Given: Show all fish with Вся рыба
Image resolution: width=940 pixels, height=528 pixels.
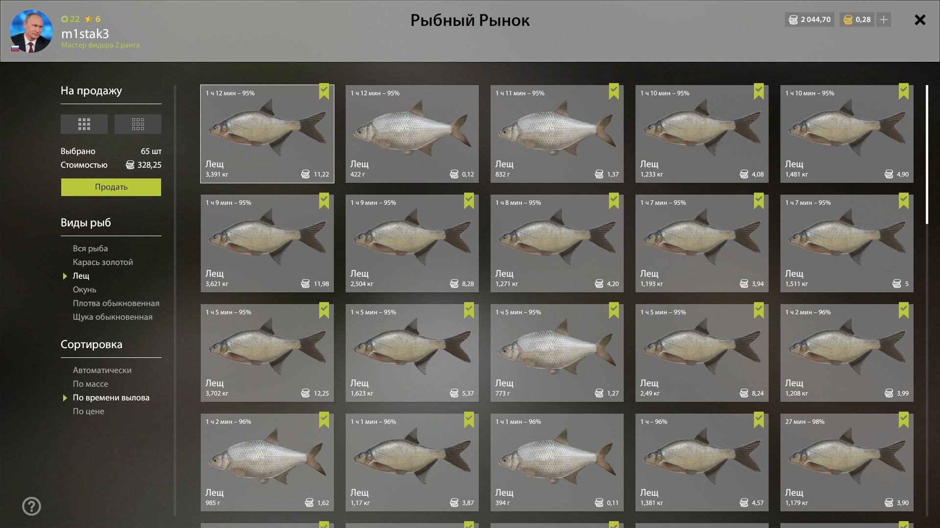Looking at the screenshot, I should (x=91, y=248).
